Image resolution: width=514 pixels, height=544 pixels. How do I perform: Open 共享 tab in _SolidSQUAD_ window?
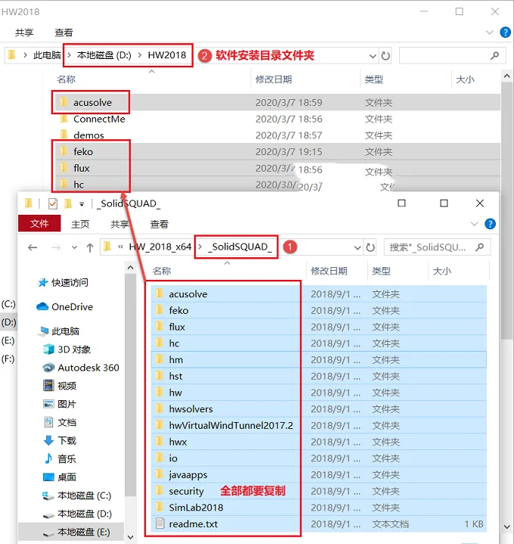pyautogui.click(x=119, y=224)
